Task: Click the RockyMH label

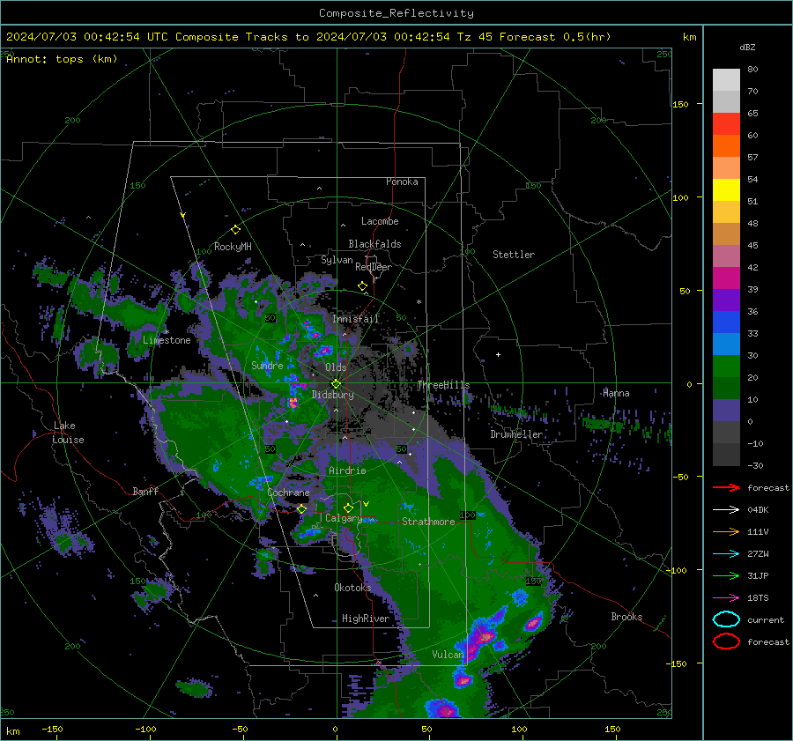Action: tap(233, 247)
